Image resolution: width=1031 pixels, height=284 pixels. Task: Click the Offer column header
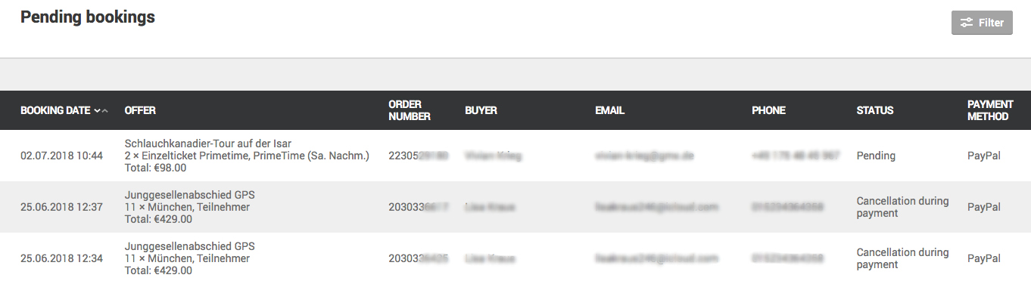click(140, 110)
